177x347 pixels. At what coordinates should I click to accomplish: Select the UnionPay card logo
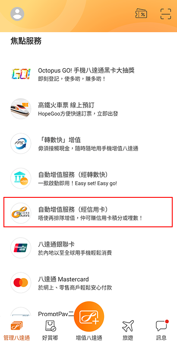tap(21, 248)
